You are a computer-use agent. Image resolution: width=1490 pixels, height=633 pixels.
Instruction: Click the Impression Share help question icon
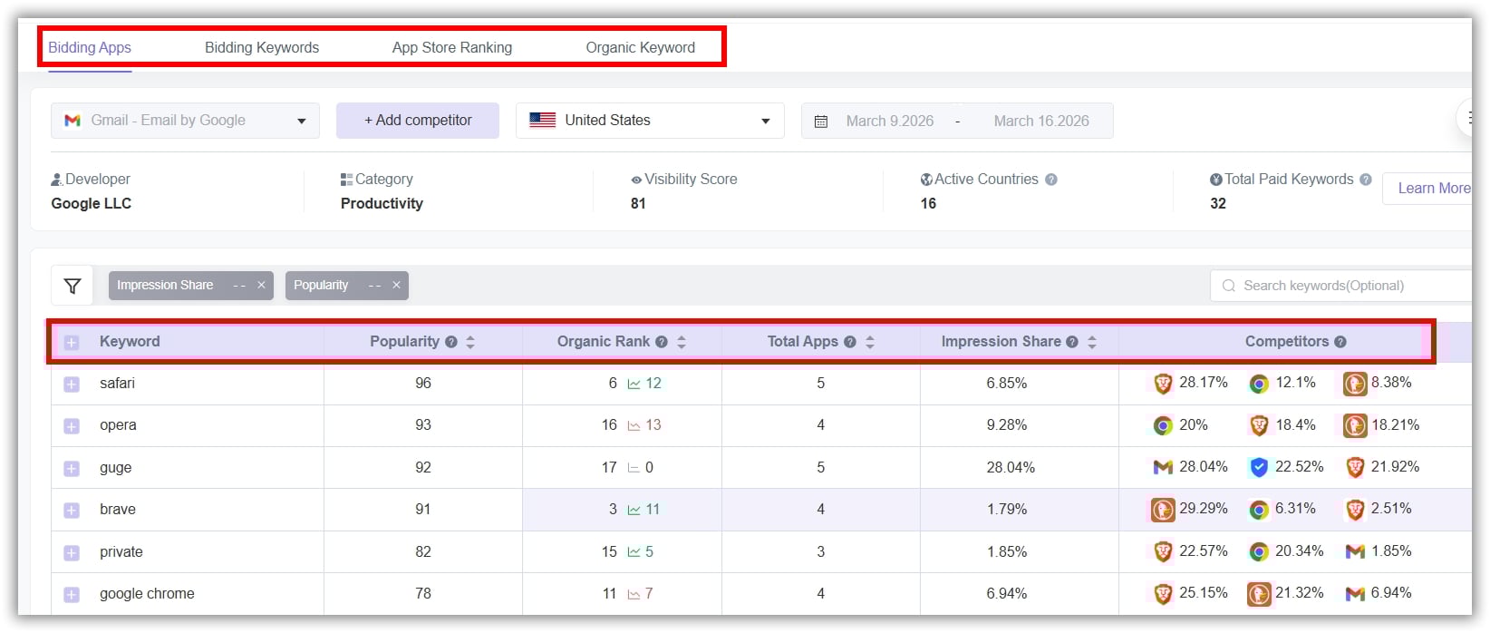[1072, 342]
